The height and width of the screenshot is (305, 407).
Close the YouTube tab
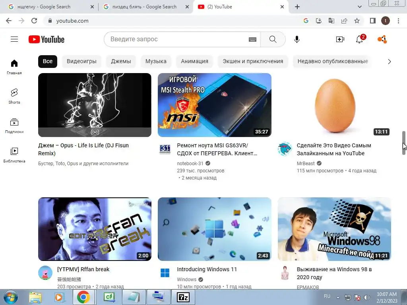point(282,7)
